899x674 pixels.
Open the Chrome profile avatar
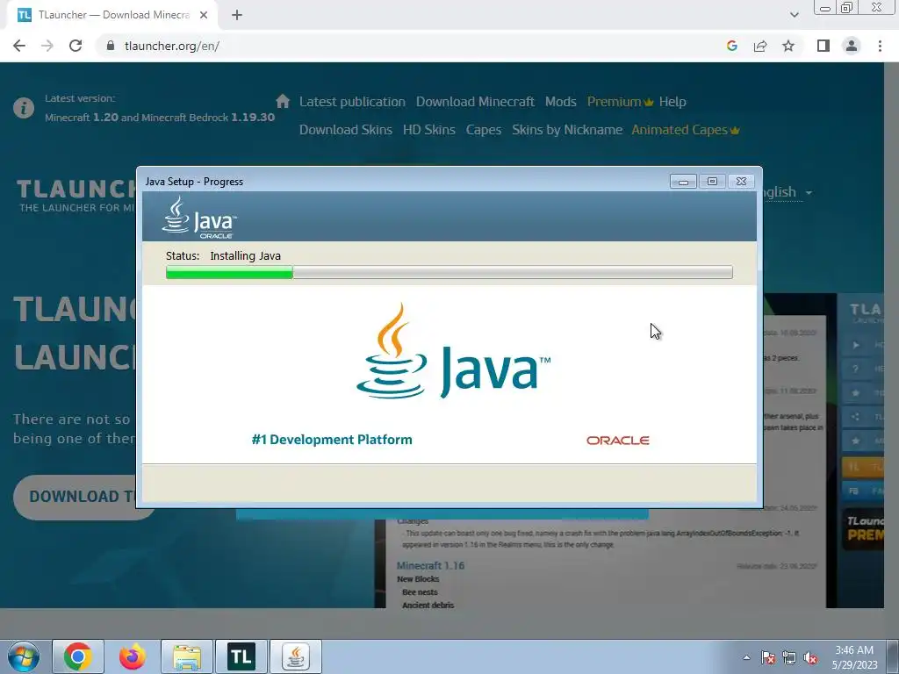(x=852, y=46)
